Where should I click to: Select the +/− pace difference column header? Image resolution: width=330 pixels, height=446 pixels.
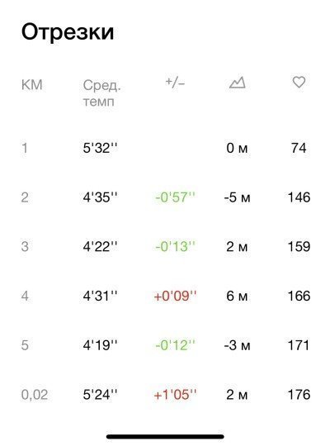click(x=175, y=83)
